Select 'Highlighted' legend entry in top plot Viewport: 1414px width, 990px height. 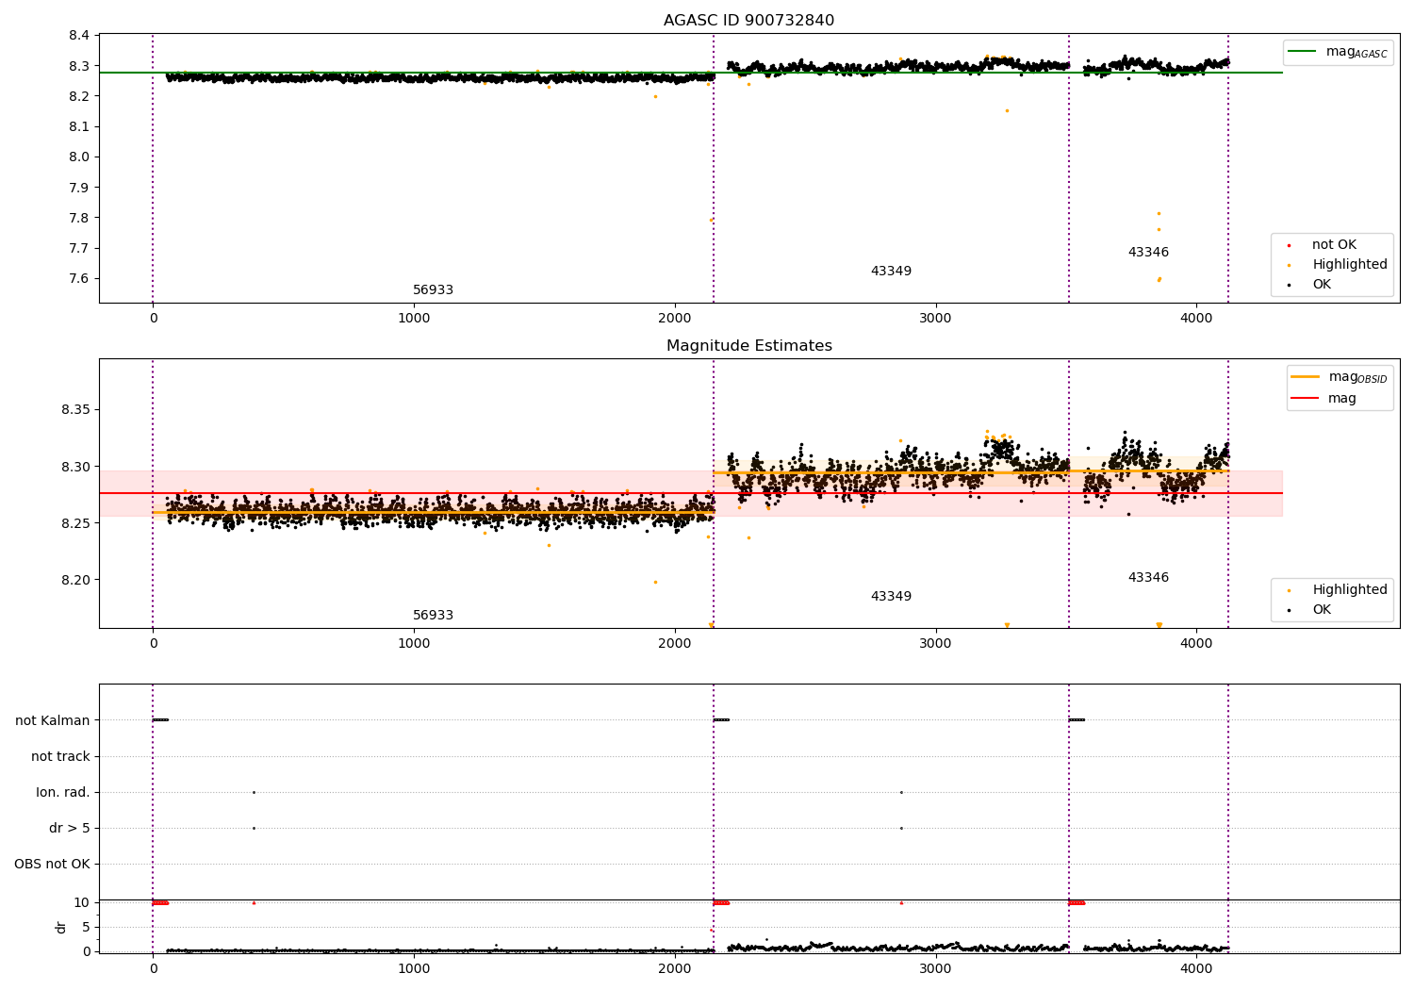point(1349,264)
